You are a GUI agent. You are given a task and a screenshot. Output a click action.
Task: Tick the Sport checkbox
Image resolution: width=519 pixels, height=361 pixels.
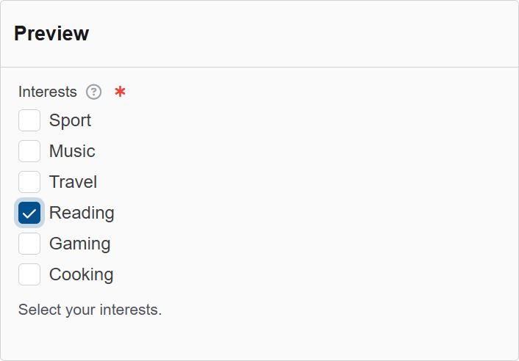click(x=29, y=120)
